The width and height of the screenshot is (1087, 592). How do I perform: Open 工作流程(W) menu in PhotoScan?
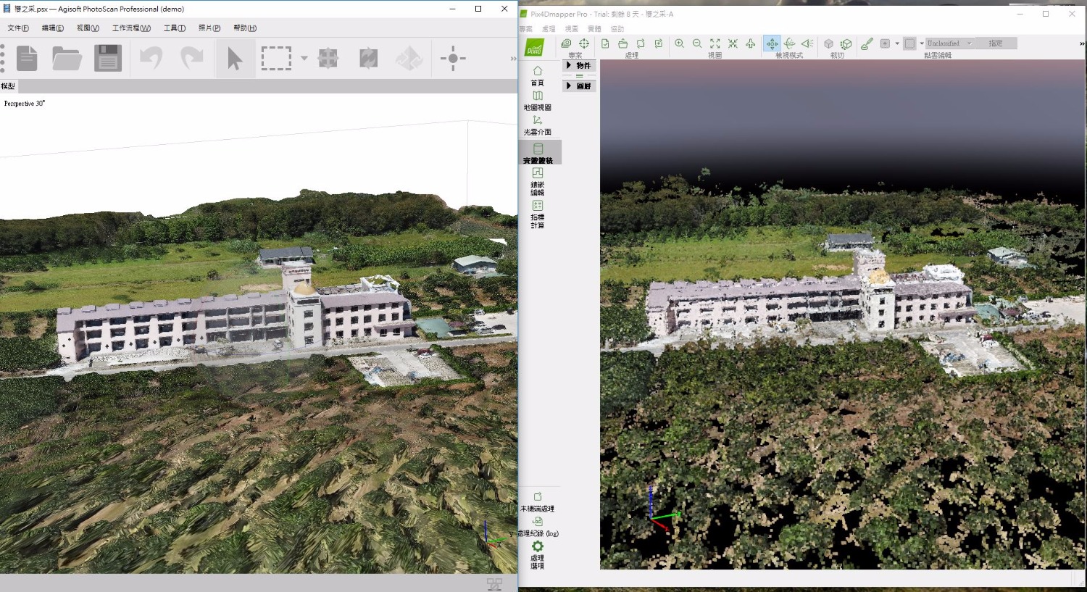[131, 28]
